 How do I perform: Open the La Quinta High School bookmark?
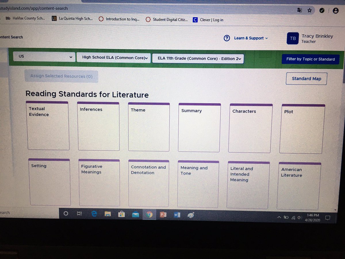[x=72, y=18]
